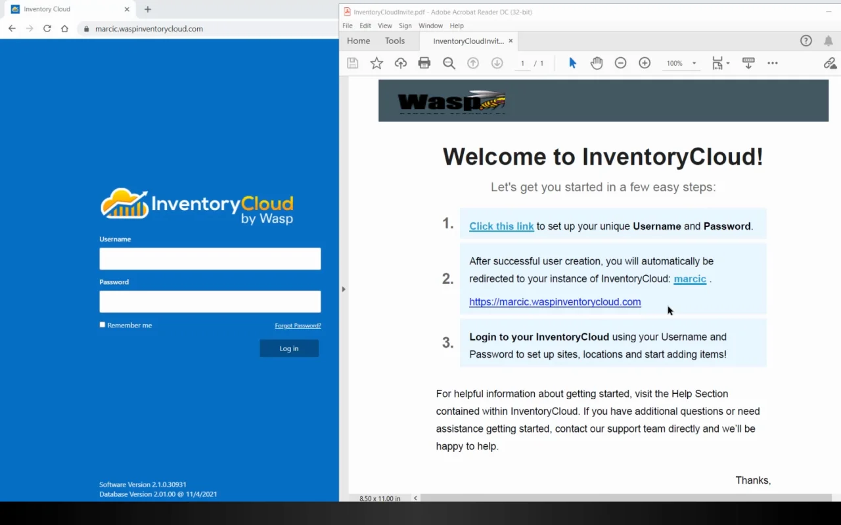Screen dimensions: 841x525
Task: Enable the Remember me checkbox
Action: point(102,325)
